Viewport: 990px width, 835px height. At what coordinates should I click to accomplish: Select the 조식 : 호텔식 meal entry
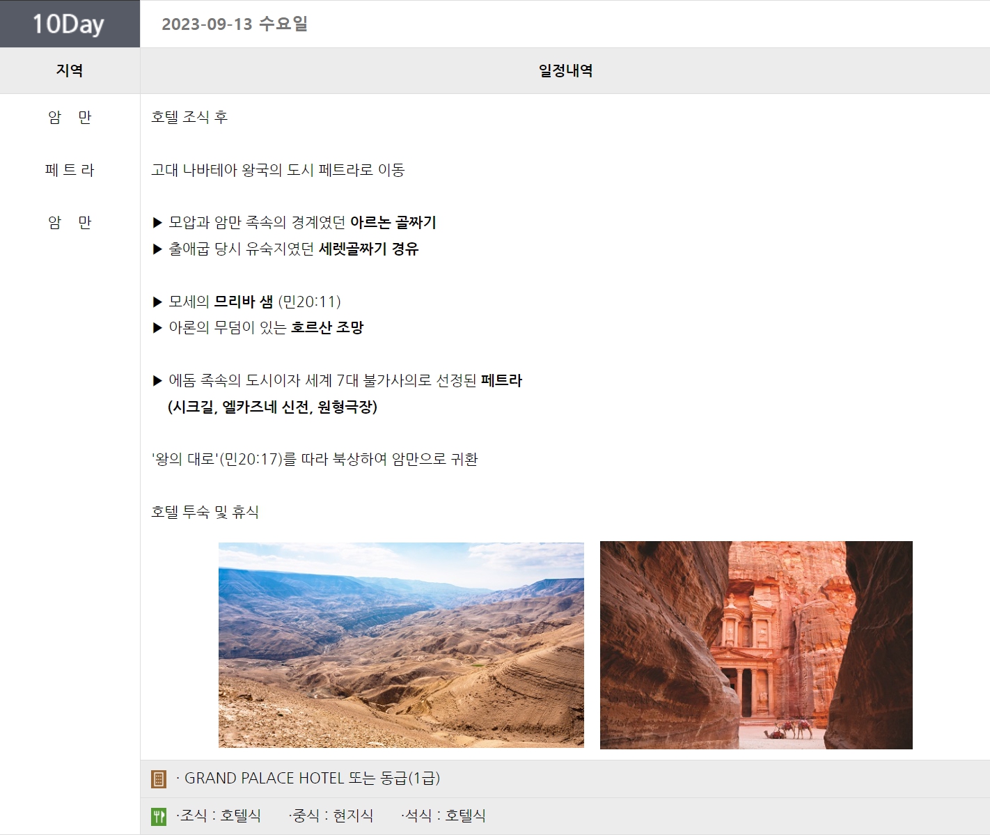point(219,816)
